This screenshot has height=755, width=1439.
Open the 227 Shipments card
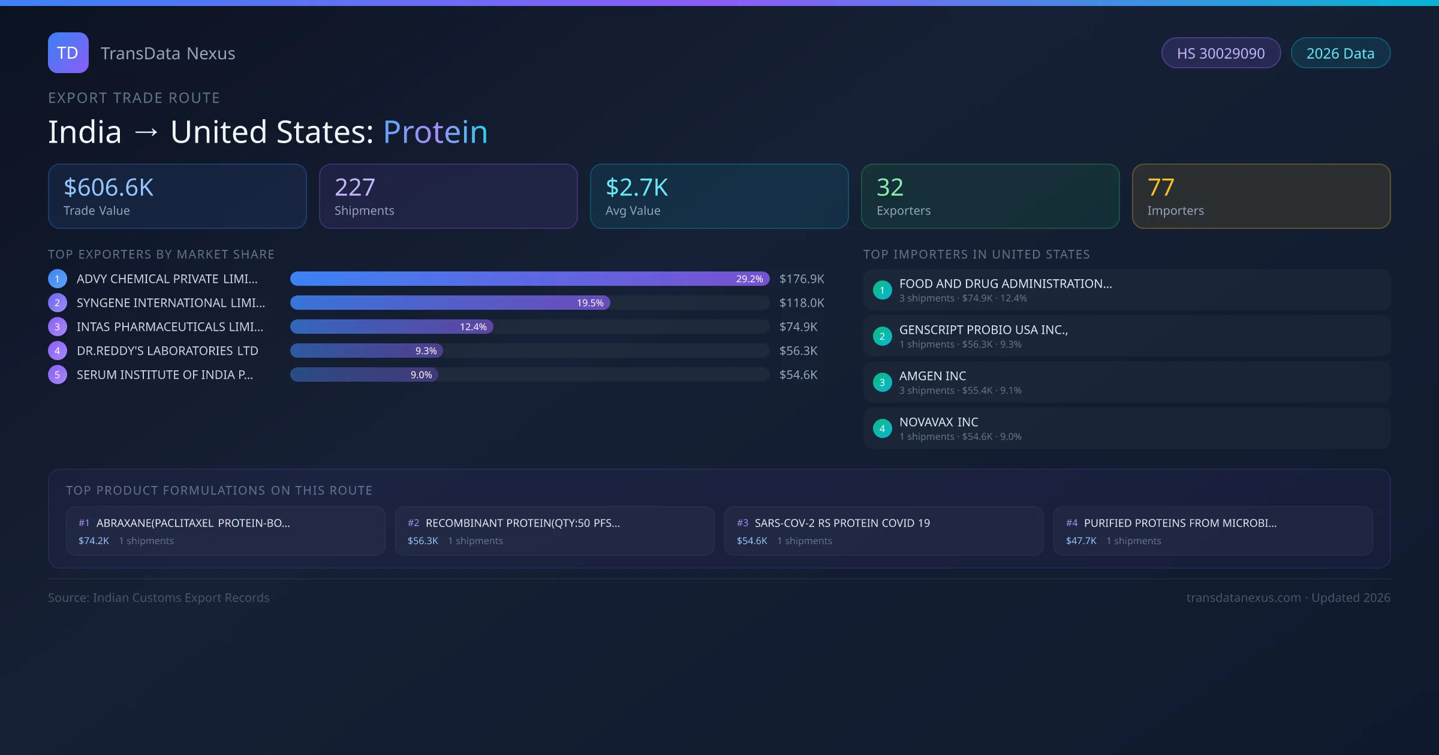pyautogui.click(x=448, y=197)
